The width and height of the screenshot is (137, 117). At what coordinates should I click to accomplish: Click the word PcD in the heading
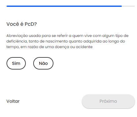pyautogui.click(x=31, y=24)
